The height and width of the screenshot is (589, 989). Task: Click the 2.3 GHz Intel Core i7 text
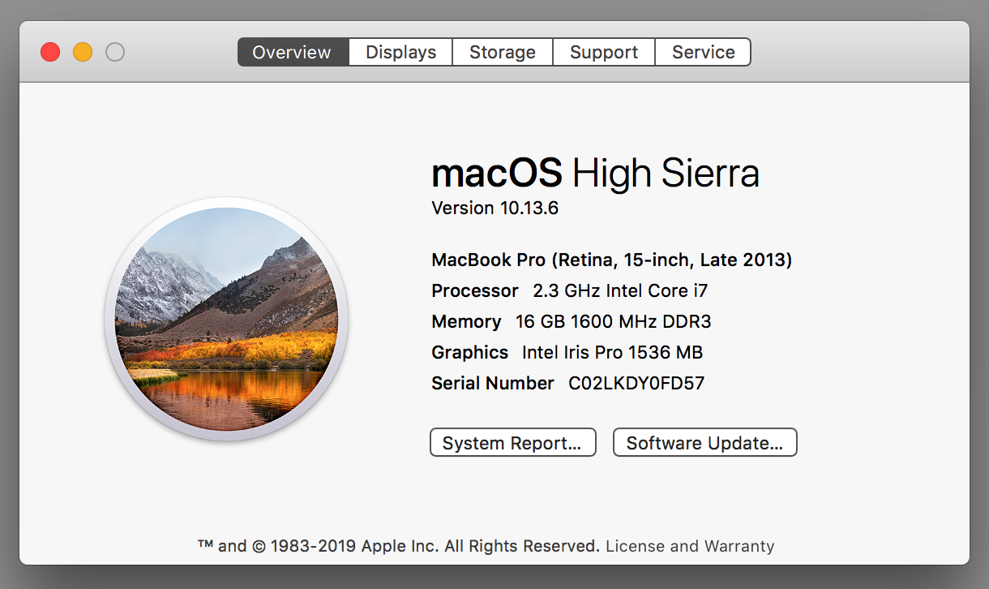click(x=620, y=290)
